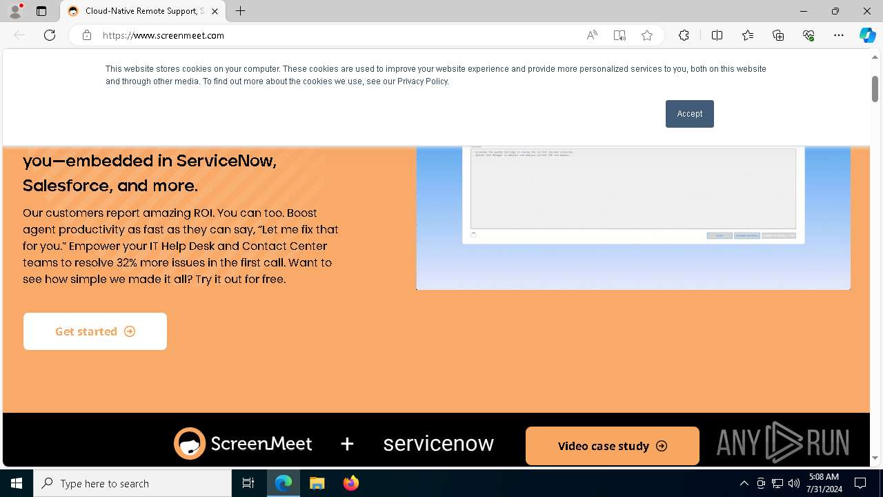The height and width of the screenshot is (497, 883).
Task: Click the ScreenMeet logo in banner
Action: (243, 443)
